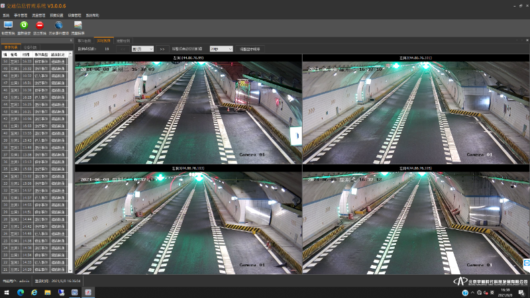Open File Explorer from the taskbar
Viewport: 530px width, 298px height.
click(x=48, y=292)
